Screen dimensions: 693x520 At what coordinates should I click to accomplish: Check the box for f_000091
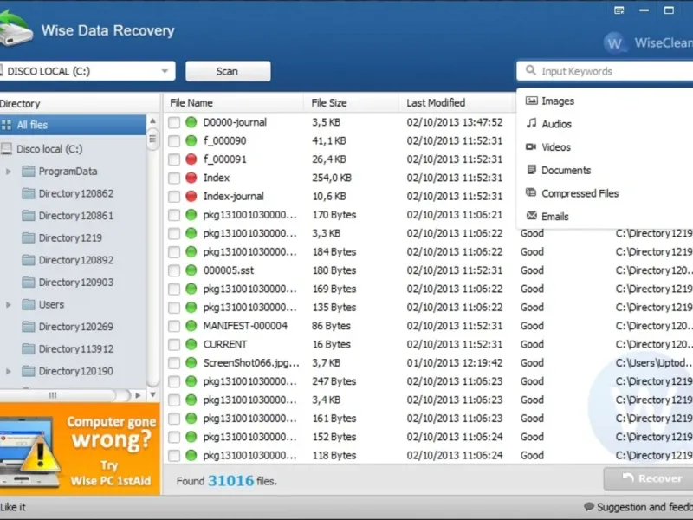pos(174,159)
